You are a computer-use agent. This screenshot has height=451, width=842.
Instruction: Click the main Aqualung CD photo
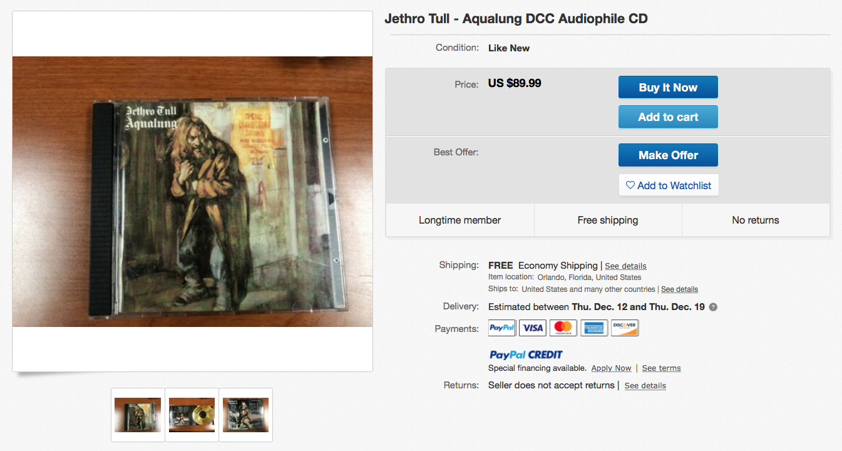[193, 192]
